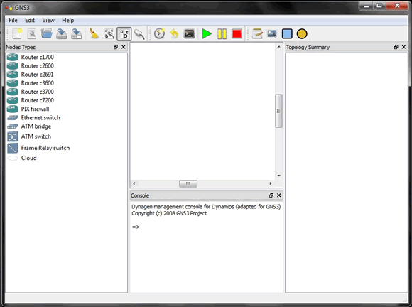
Task: Clear the topology with the broom icon
Action: (x=94, y=33)
